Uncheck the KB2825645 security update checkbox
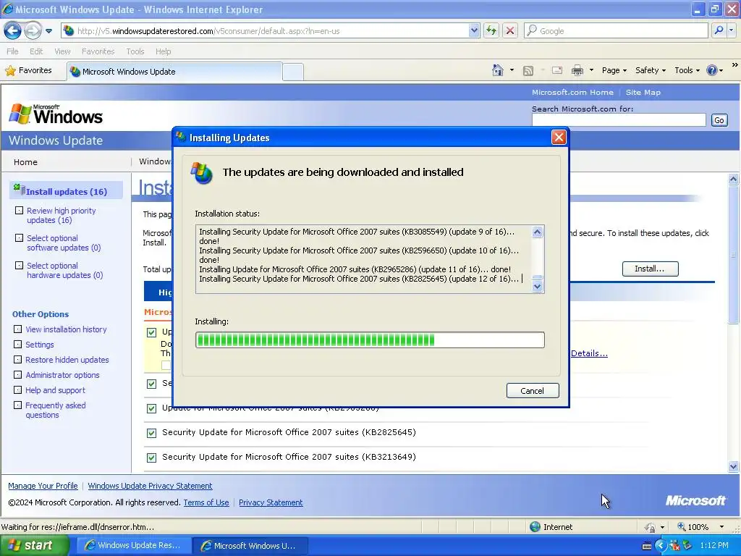This screenshot has height=556, width=741. tap(151, 433)
